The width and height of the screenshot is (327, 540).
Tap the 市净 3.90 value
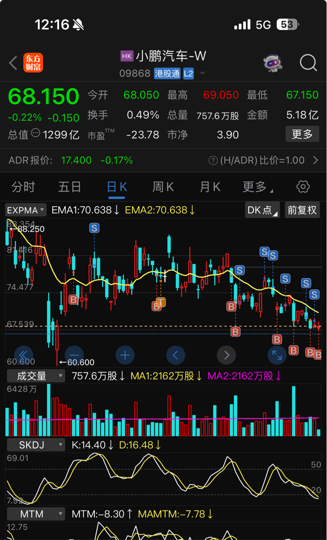pos(227,135)
